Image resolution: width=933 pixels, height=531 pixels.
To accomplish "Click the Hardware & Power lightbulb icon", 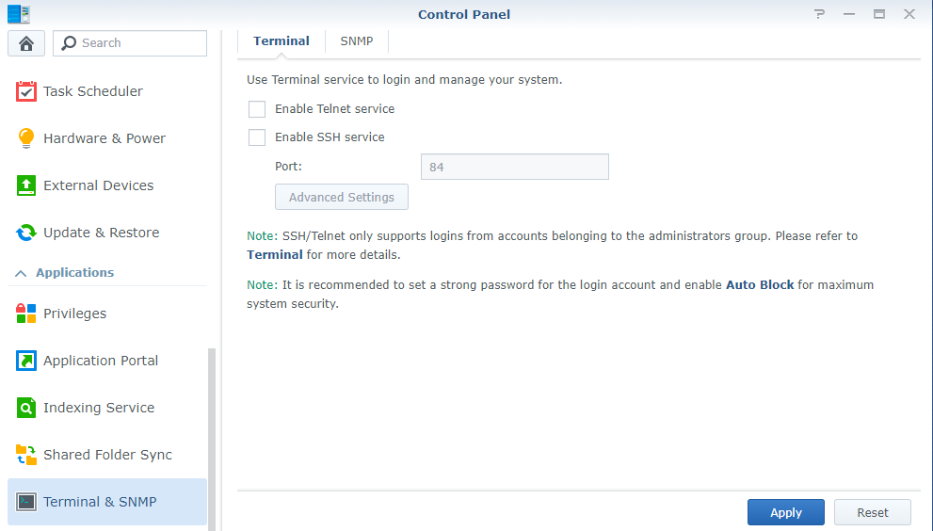I will tap(26, 138).
